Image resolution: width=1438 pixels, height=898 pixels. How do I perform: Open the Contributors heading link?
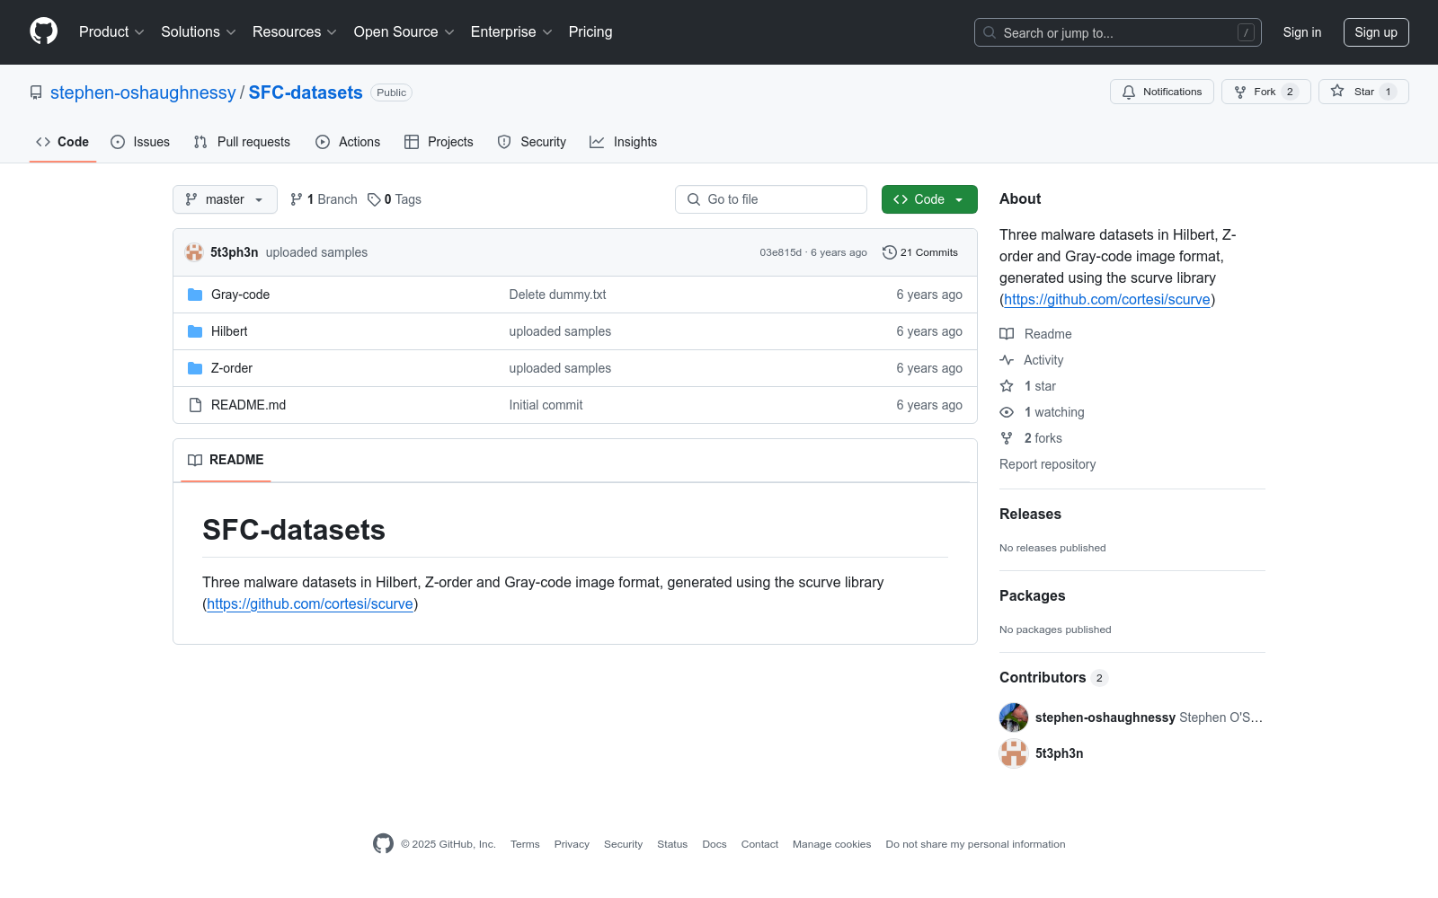coord(1054,677)
